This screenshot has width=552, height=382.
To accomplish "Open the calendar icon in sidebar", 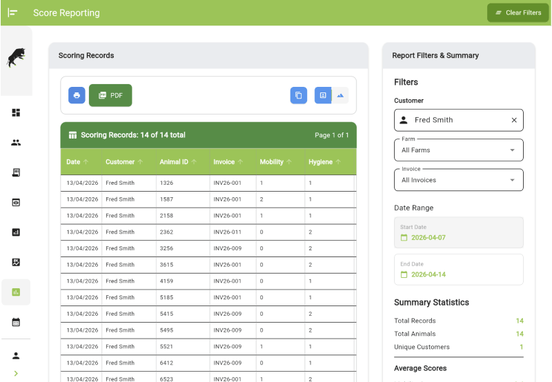I will 16,322.
